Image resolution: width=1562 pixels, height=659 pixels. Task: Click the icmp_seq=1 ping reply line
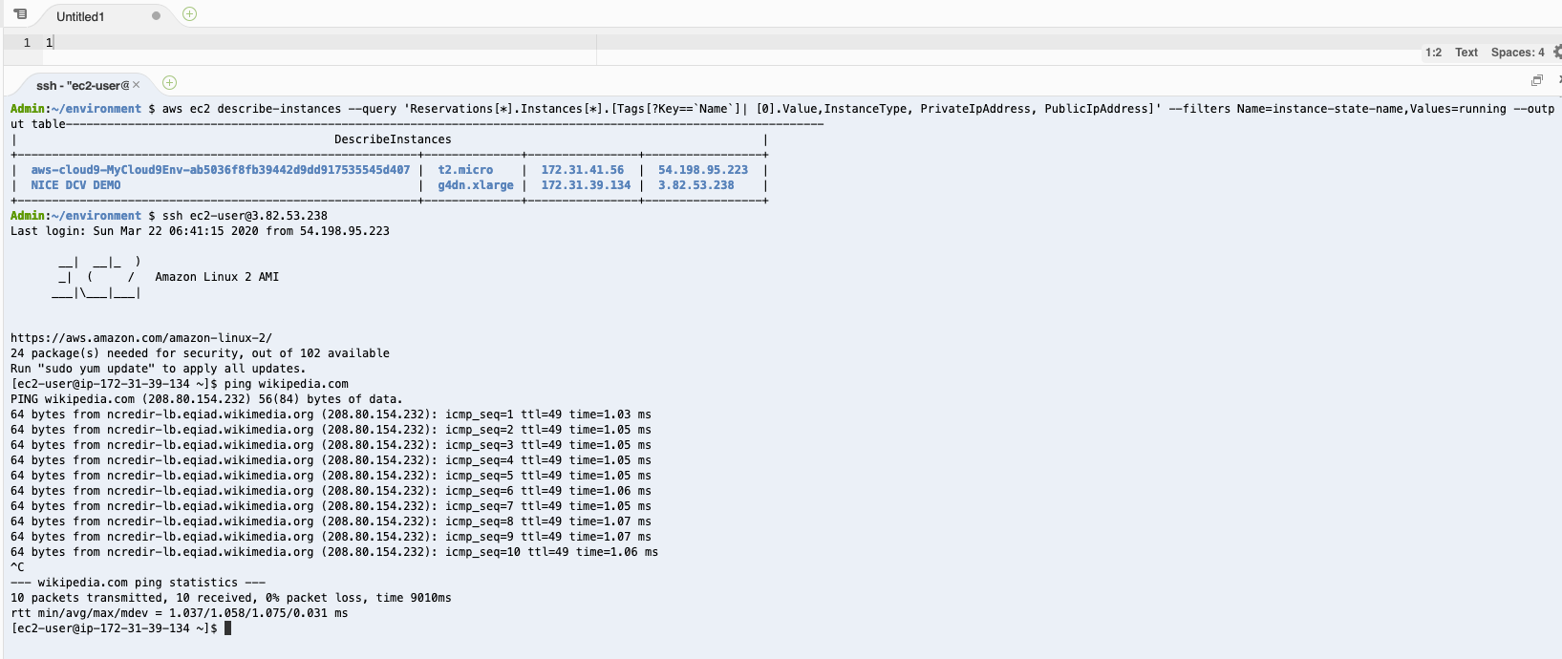(x=331, y=415)
